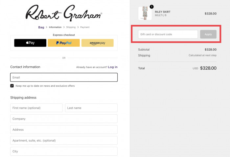This screenshot has width=230, height=157.
Task: Click the quantity badge on skirt thumbnail
Action: 151,7
